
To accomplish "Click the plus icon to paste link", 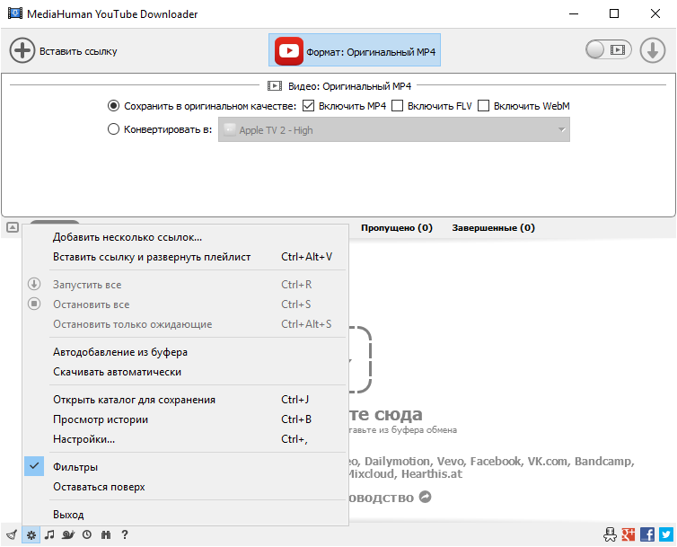I will click(22, 50).
